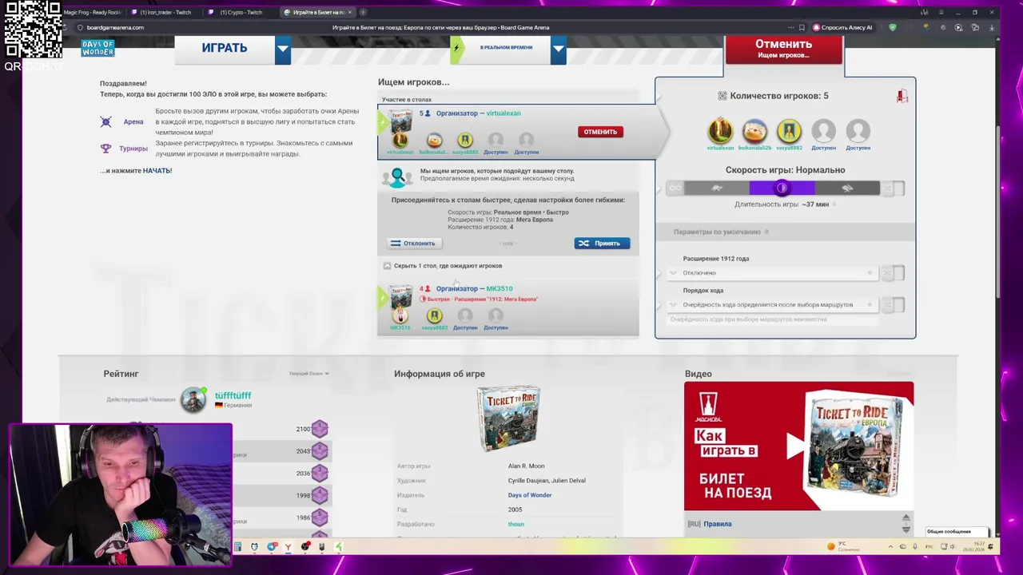
Task: Switch to the Magic Frog browser tab
Action: tap(92, 12)
